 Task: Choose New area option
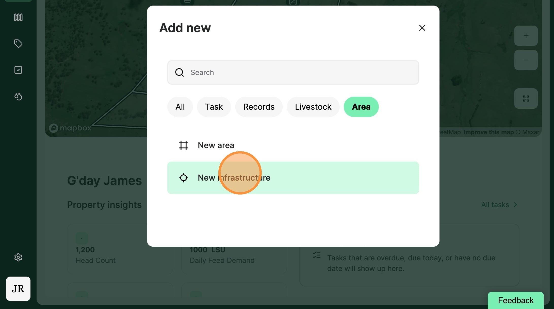(x=216, y=145)
